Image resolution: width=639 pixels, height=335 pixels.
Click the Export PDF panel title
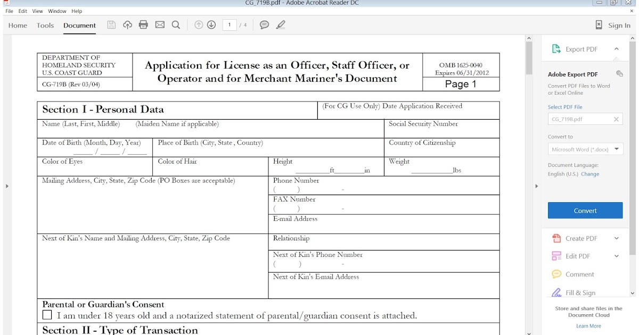tap(581, 49)
